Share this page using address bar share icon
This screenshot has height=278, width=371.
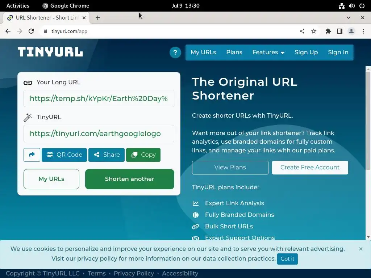(x=302, y=31)
